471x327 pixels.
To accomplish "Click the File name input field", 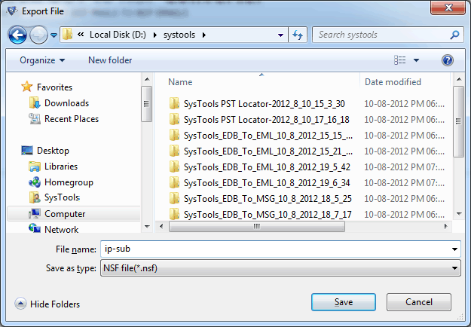I will click(275, 249).
